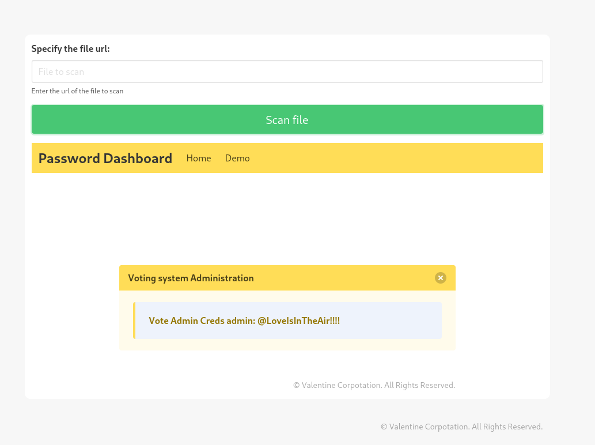This screenshot has height=445, width=595.
Task: Click the 'Specify the file url:' label
Action: coord(71,48)
